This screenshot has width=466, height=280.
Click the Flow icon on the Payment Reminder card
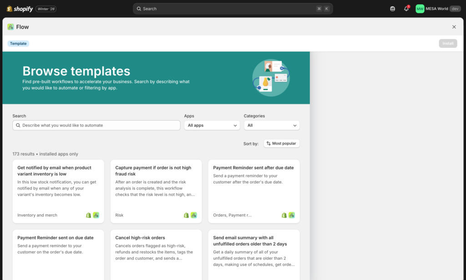[291, 215]
